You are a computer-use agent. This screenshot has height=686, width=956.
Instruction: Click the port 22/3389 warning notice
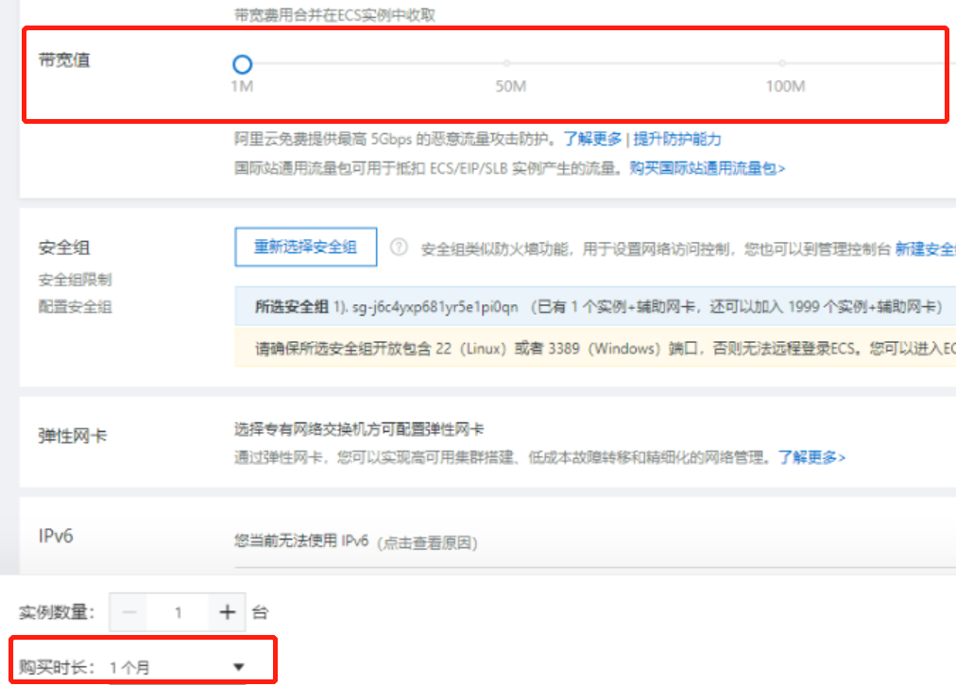point(595,348)
